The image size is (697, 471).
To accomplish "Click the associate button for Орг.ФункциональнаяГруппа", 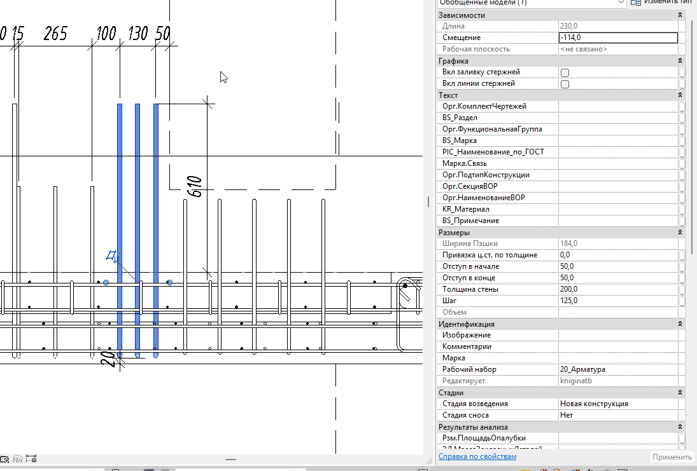I will pos(682,129).
